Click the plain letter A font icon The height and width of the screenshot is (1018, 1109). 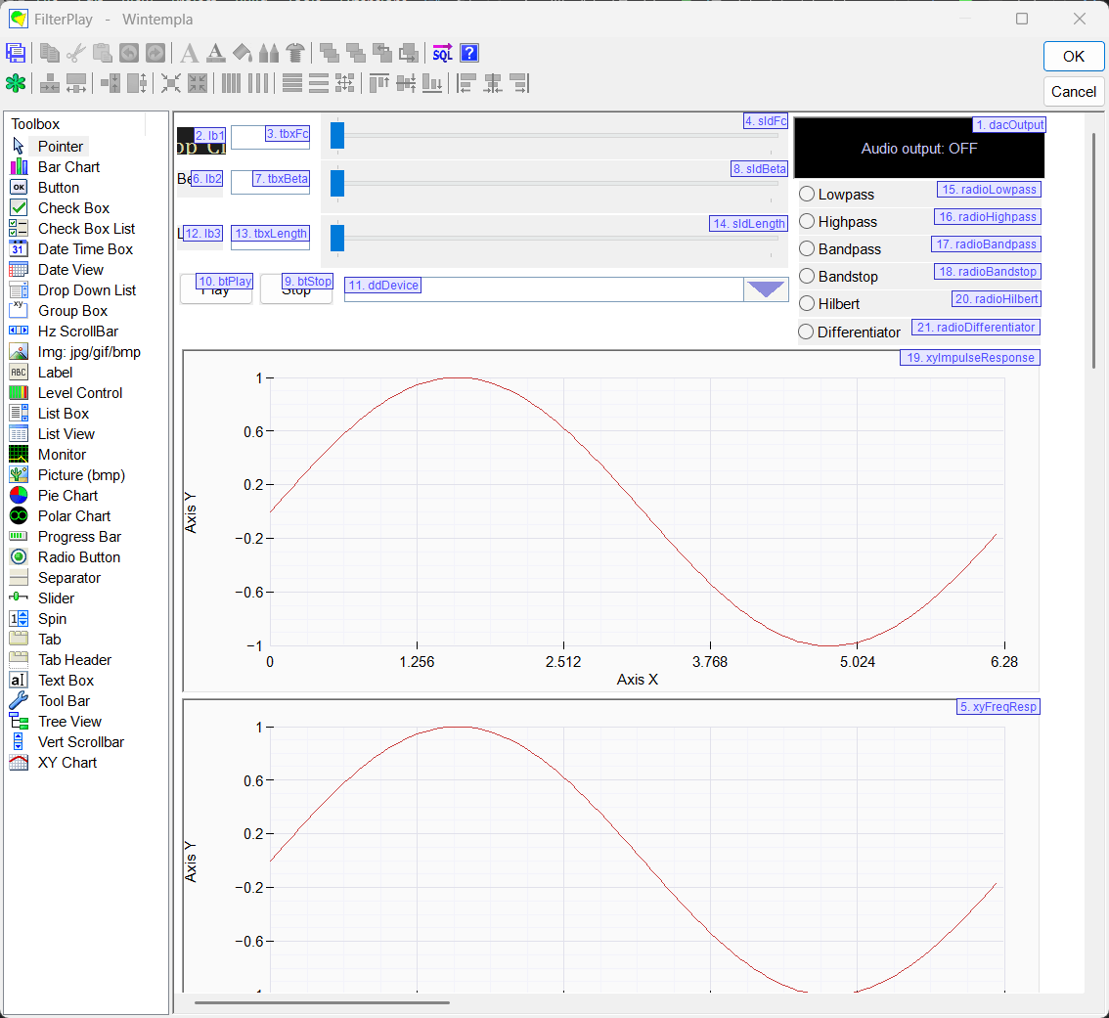pos(189,53)
